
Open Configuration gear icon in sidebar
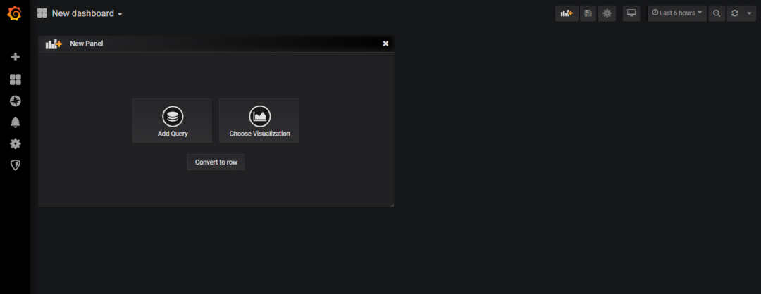(x=15, y=144)
